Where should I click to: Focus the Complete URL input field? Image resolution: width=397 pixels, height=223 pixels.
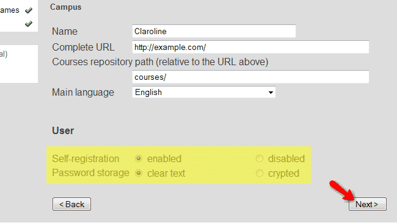pos(250,47)
